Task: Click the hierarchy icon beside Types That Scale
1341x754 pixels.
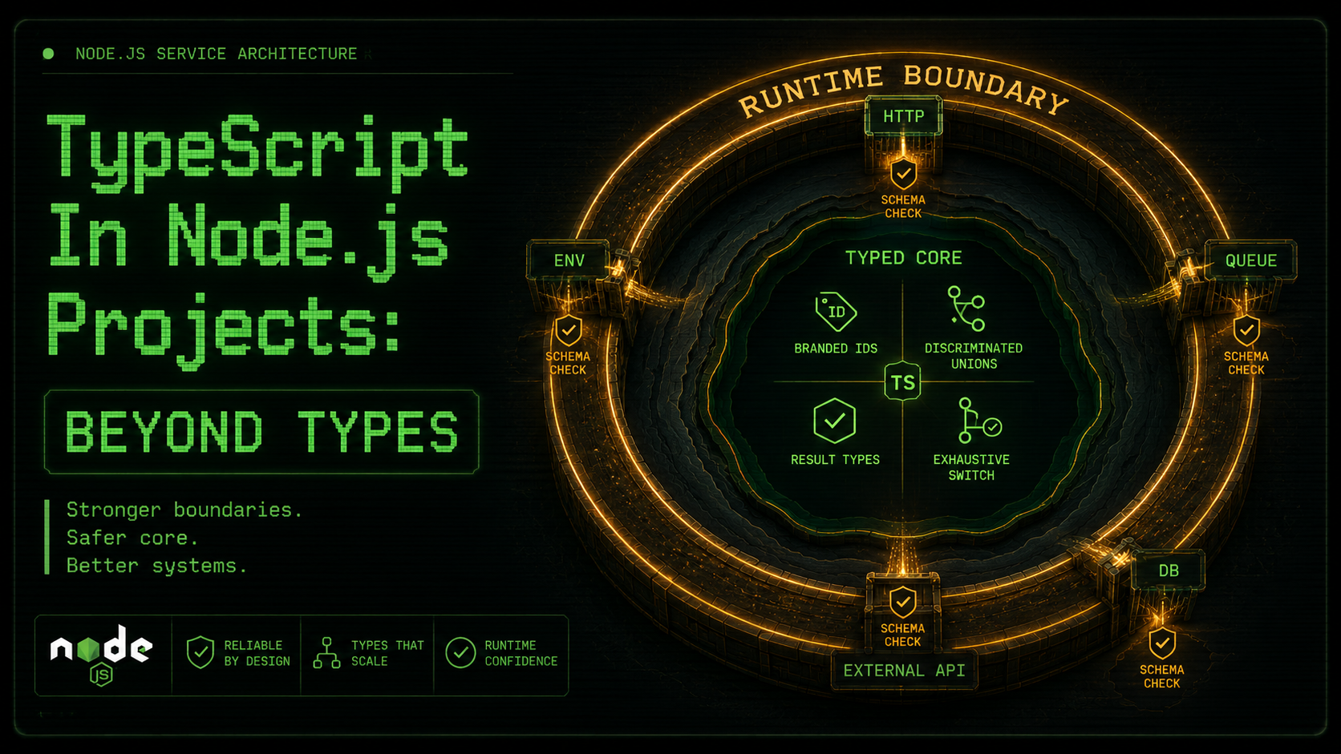Action: (x=326, y=653)
